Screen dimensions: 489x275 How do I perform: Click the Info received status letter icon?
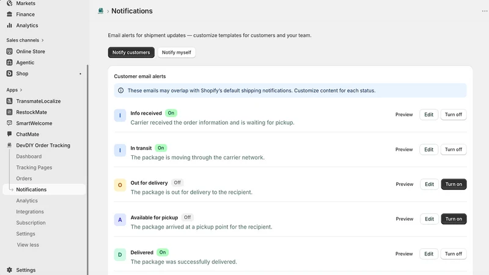pos(120,116)
